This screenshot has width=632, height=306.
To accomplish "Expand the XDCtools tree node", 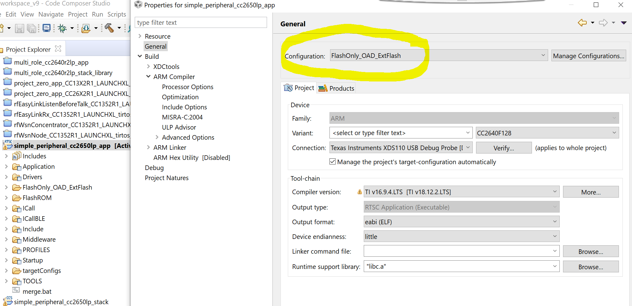I will click(149, 66).
